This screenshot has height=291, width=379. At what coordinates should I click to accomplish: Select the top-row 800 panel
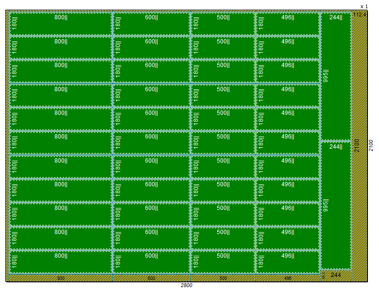[x=61, y=24]
